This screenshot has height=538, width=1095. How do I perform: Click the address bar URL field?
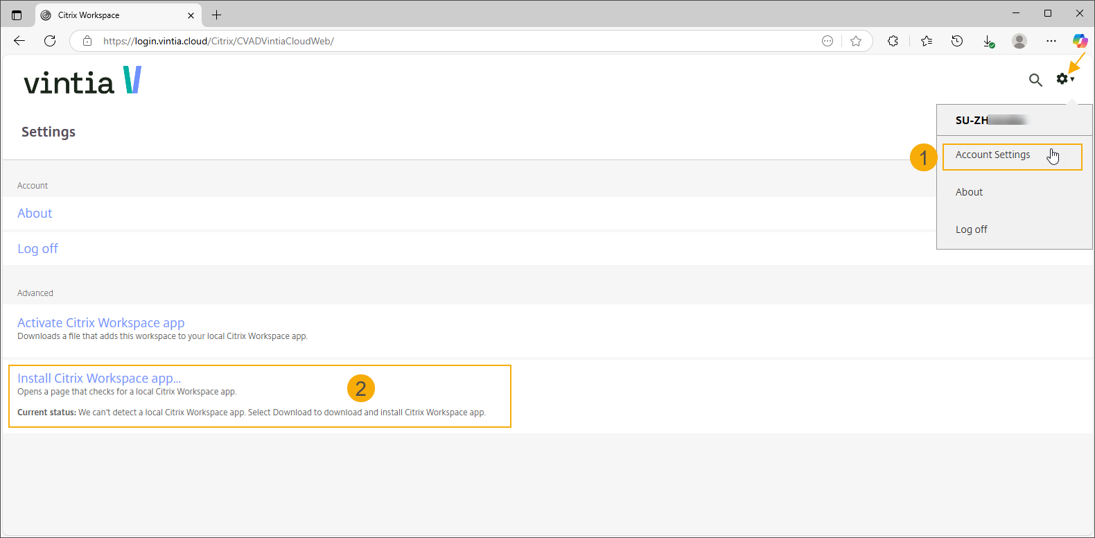pyautogui.click(x=450, y=41)
